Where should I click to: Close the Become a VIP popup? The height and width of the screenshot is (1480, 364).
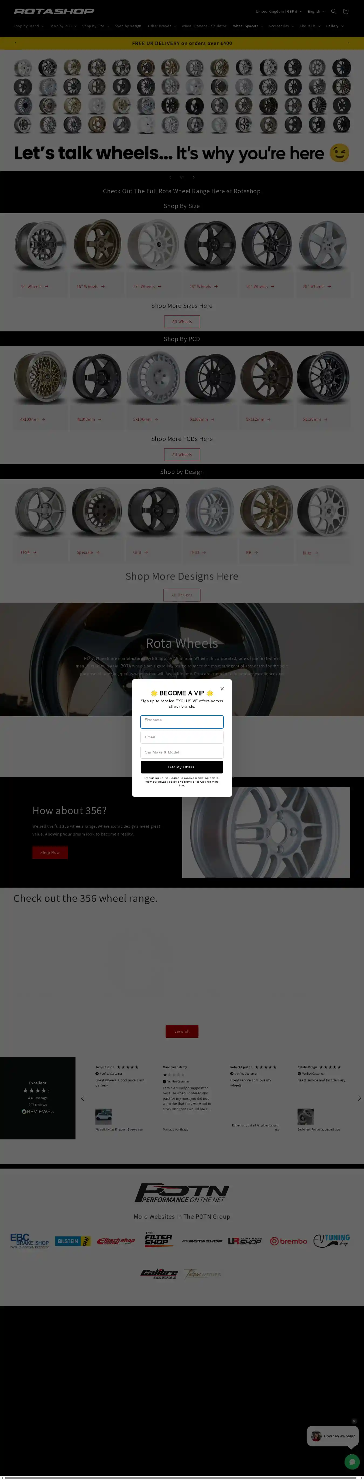point(222,688)
